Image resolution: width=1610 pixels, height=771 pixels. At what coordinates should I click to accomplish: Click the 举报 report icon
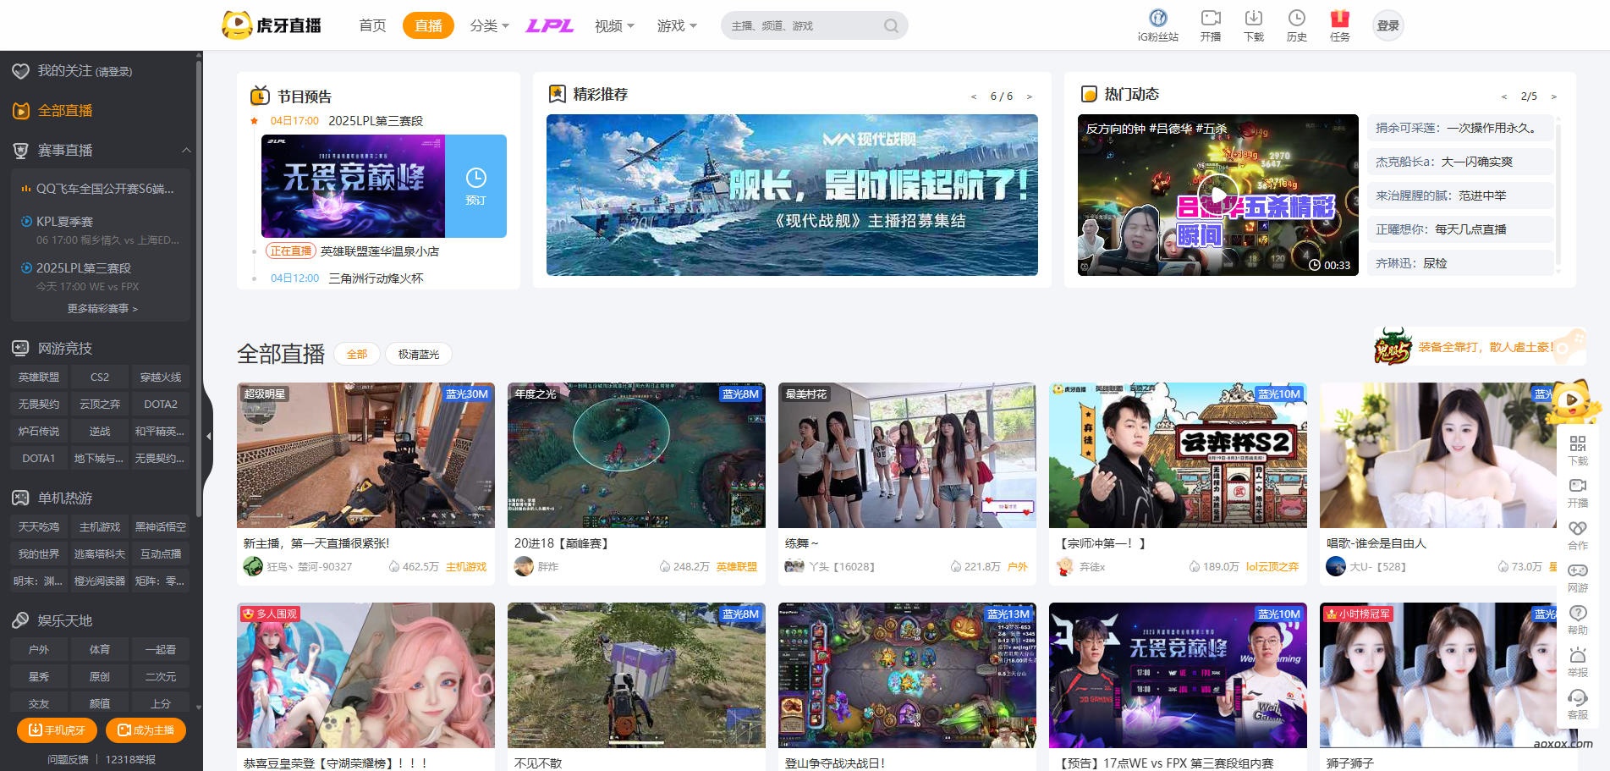point(1578,655)
